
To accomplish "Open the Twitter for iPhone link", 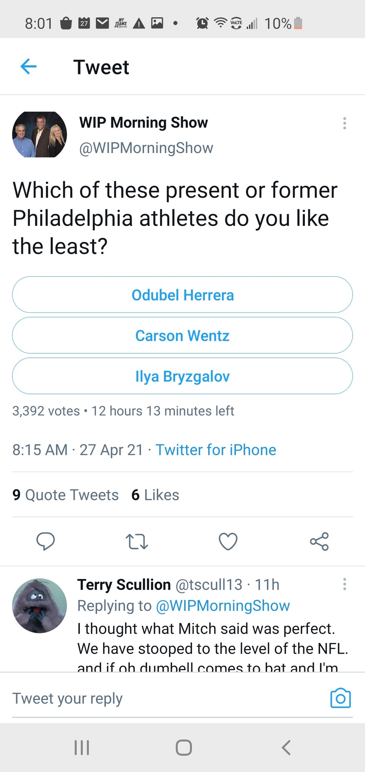I will 216,450.
